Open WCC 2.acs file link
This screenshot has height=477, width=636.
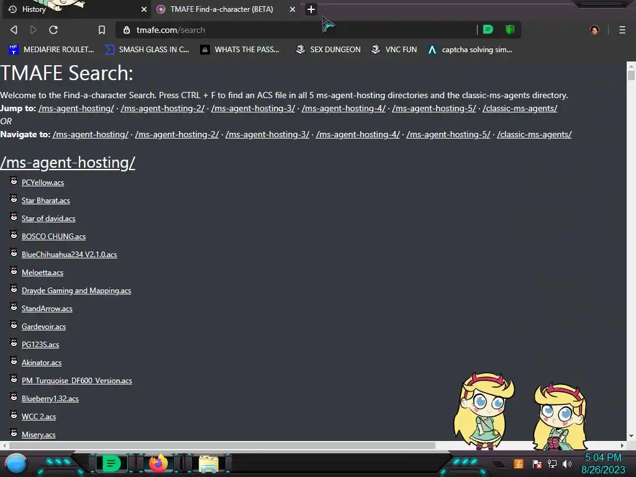click(39, 417)
